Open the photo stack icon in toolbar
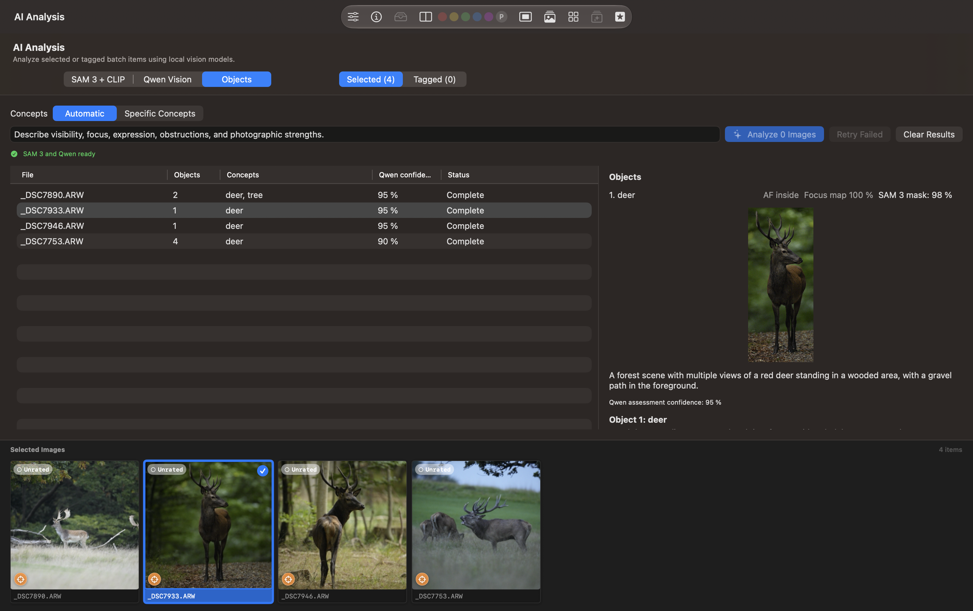The height and width of the screenshot is (611, 973). [x=549, y=16]
